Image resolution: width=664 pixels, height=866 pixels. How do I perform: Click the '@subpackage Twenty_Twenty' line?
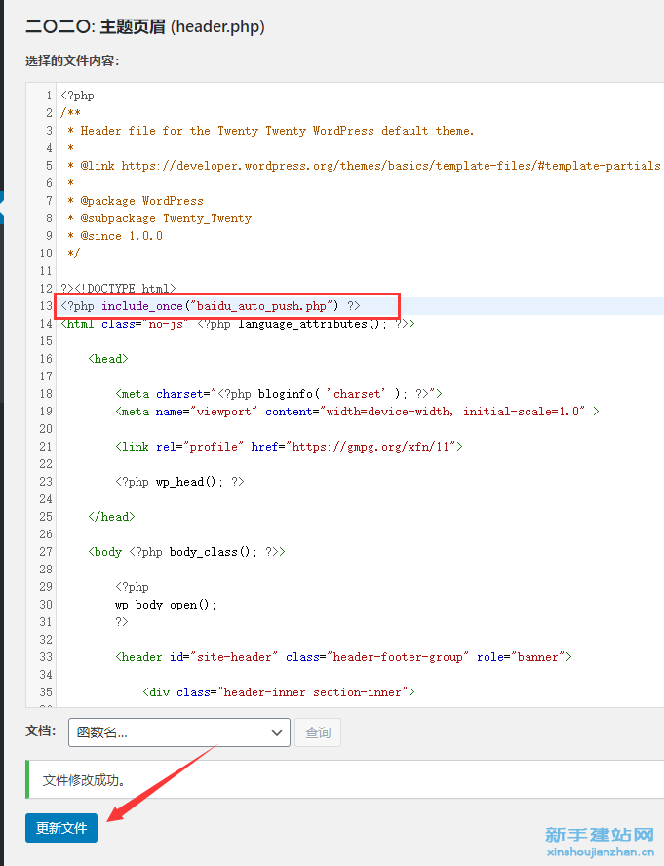tap(159, 218)
